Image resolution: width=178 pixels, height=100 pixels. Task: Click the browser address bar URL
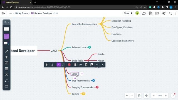44,7
